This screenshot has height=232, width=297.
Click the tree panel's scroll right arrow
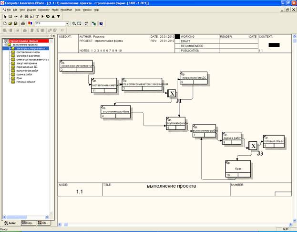point(47,217)
